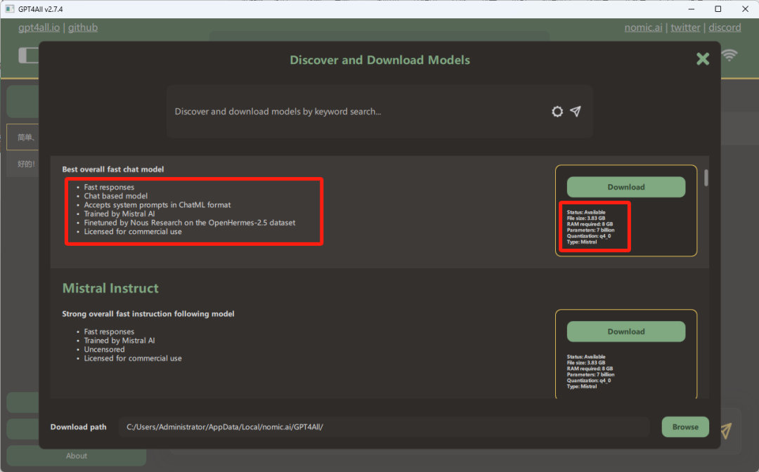Click the search options gear icon
Viewport: 759px width, 472px height.
tap(557, 112)
